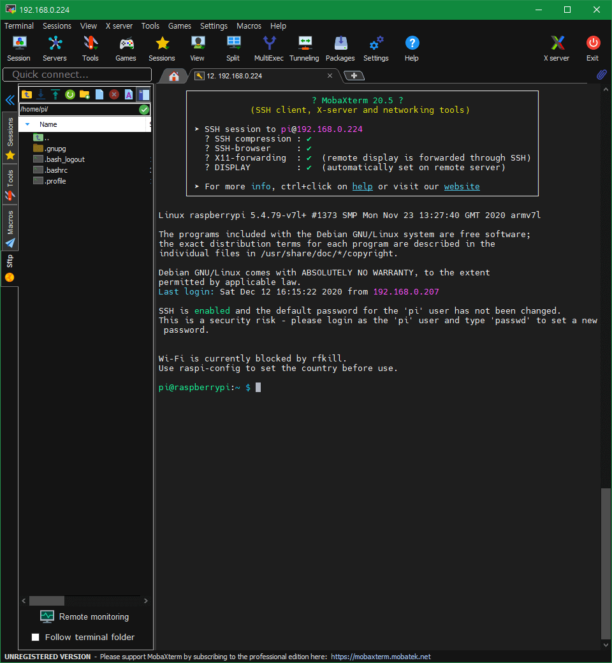Click SFTP scrollbar right arrow
The image size is (612, 663).
click(x=146, y=601)
